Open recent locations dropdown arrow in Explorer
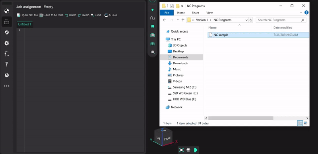 178,20
